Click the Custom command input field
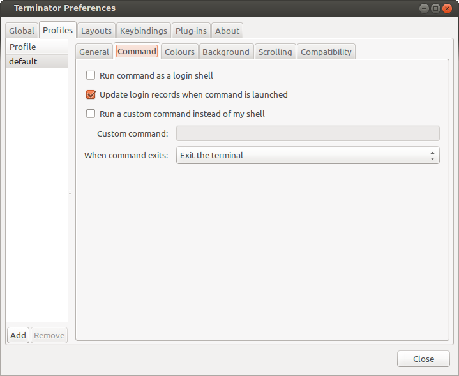 (308, 133)
